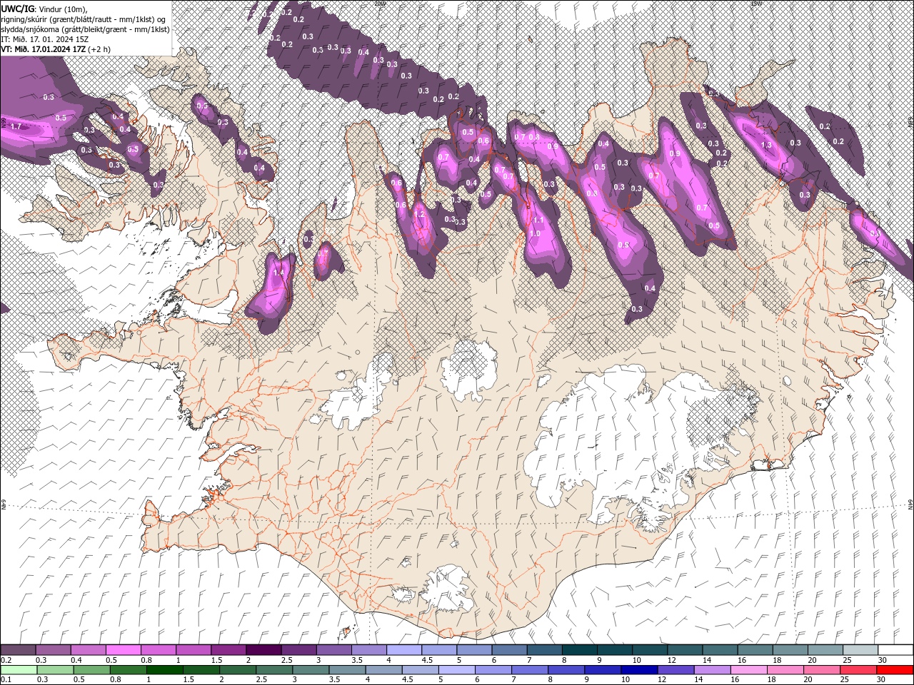Click the upper legend swatch between 0.2 and 0.3
The image size is (914, 685).
pos(18,650)
